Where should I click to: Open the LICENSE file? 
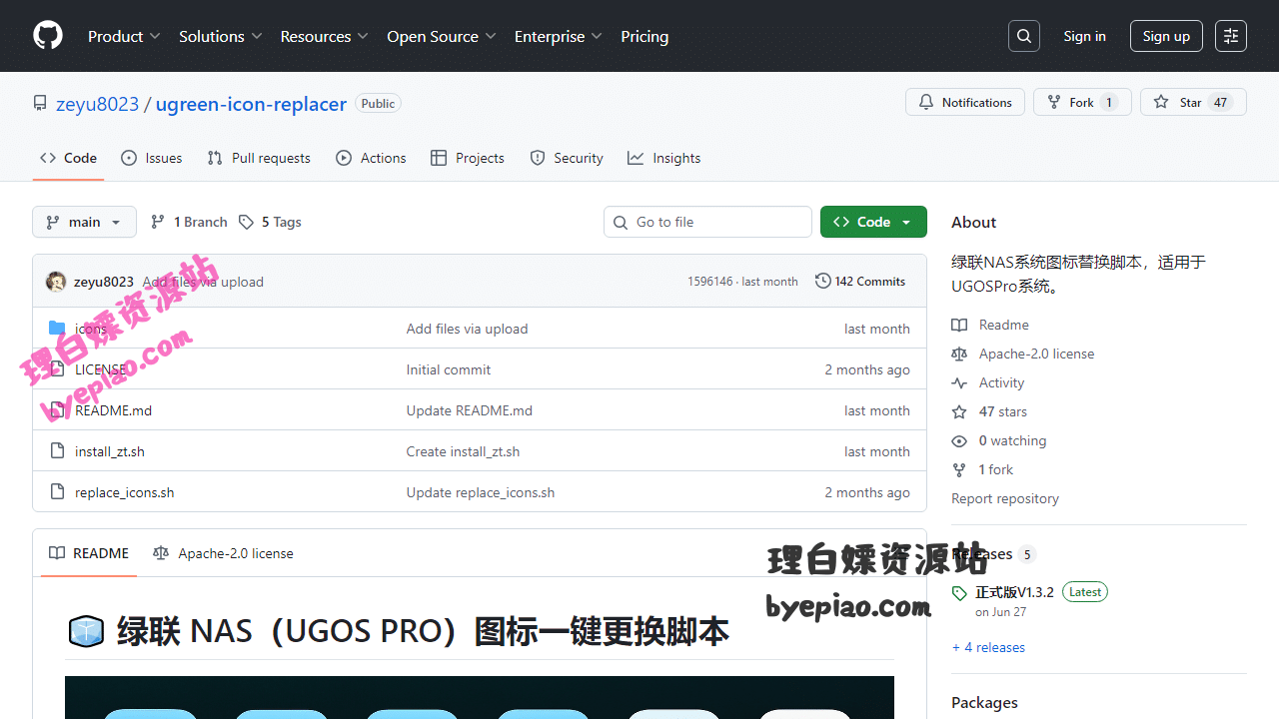pyautogui.click(x=101, y=369)
